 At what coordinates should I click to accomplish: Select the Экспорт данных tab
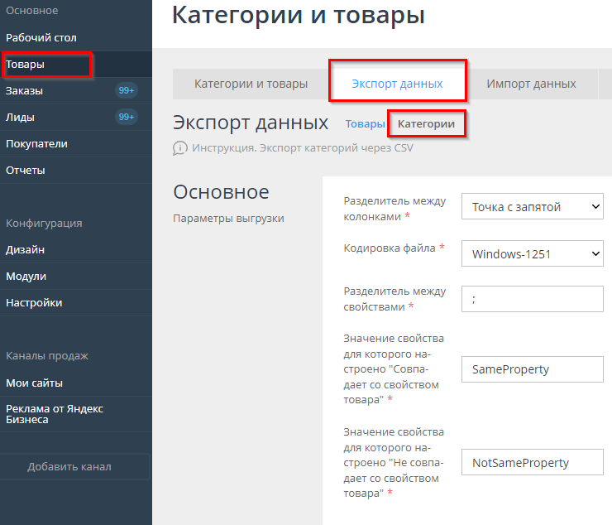(x=397, y=84)
